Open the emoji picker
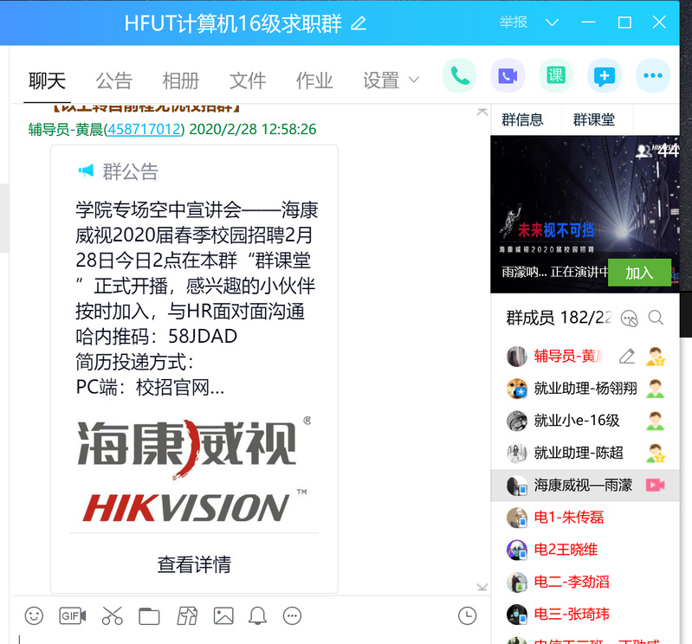This screenshot has width=692, height=644. [34, 615]
